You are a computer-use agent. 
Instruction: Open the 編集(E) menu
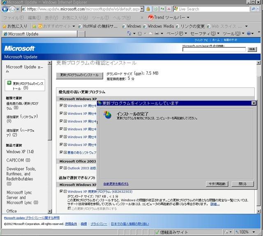click(34, 18)
